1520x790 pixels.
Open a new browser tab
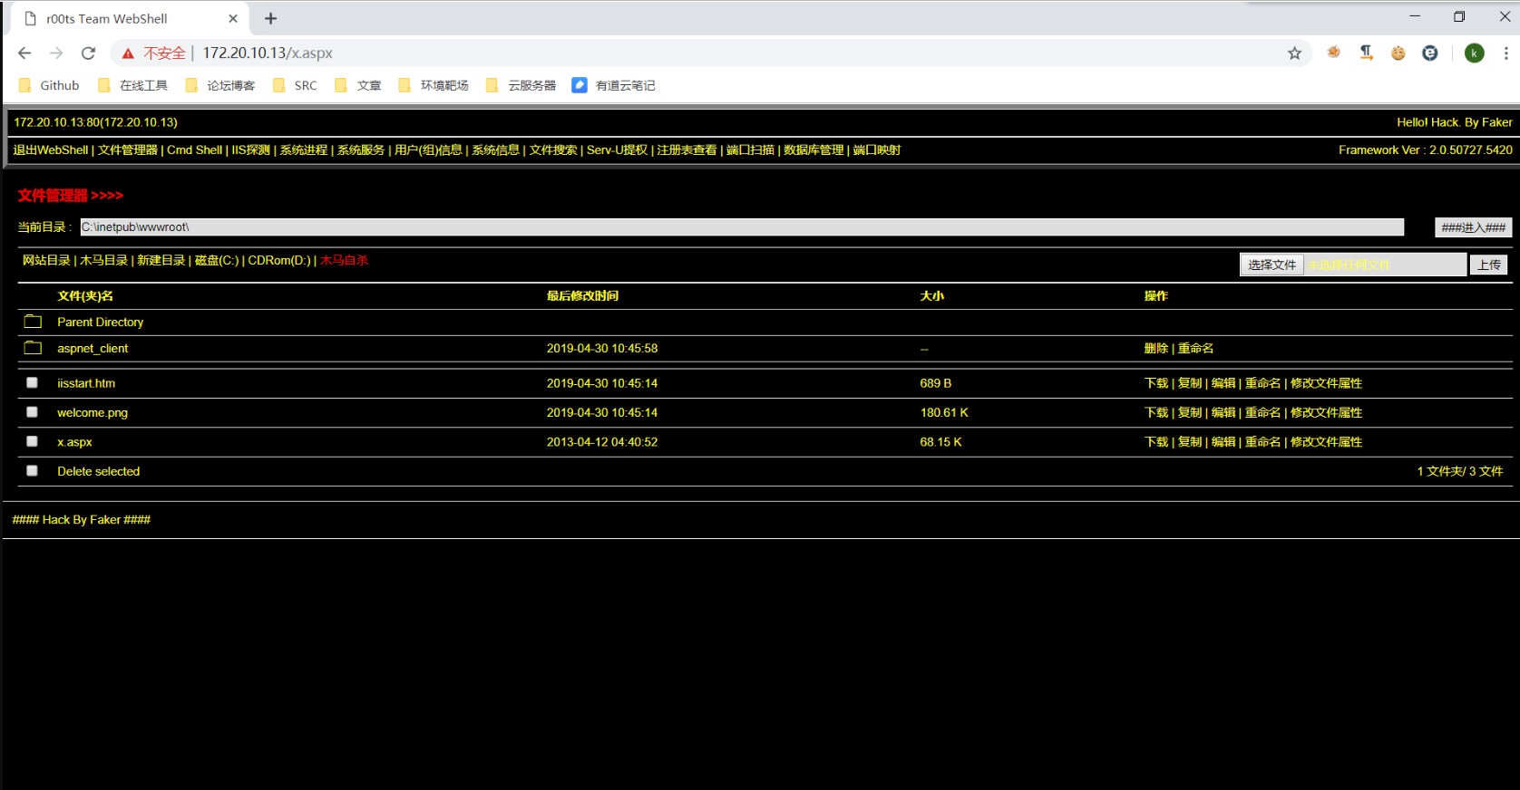(270, 18)
